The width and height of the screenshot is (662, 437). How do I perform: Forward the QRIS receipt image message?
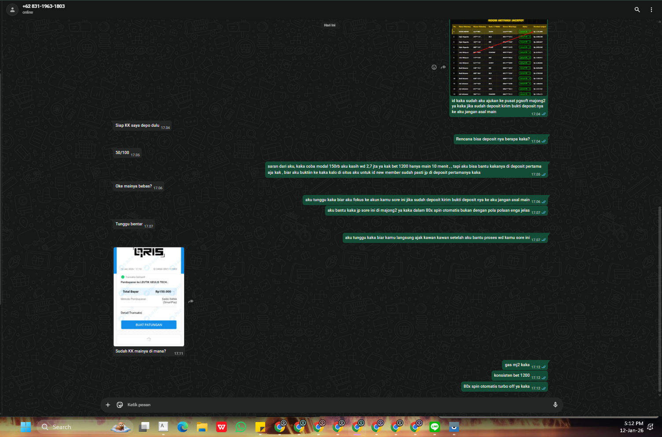pyautogui.click(x=191, y=301)
